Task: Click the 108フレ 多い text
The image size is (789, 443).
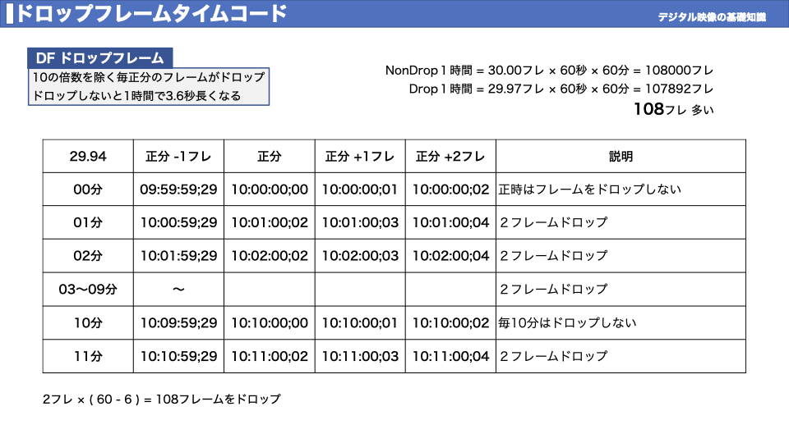Action: tap(672, 109)
